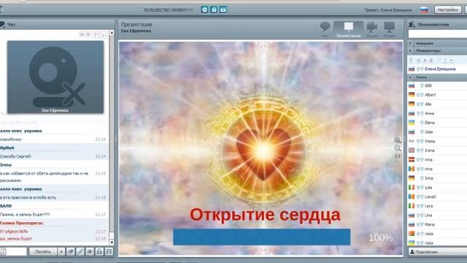The image size is (467, 263).
Task: Click the microphone icons beside Irena
Action: click(x=420, y=150)
